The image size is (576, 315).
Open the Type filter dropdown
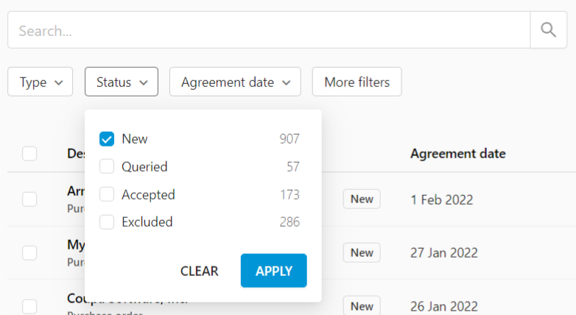point(40,82)
